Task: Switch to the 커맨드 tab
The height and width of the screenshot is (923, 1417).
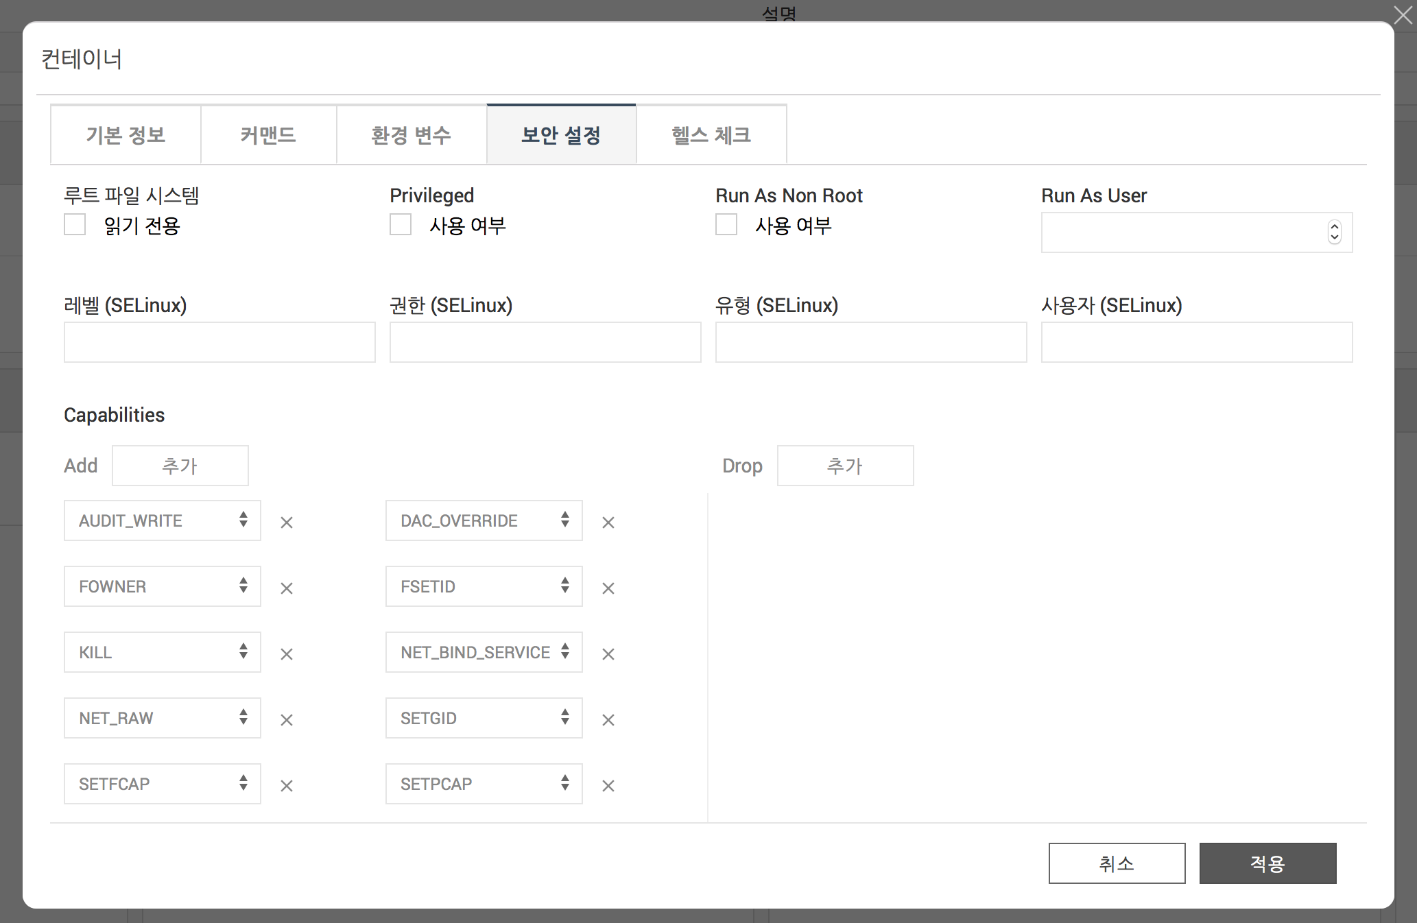Action: point(268,135)
